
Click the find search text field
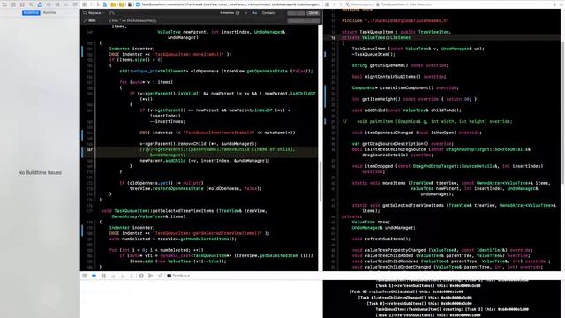coord(162,13)
